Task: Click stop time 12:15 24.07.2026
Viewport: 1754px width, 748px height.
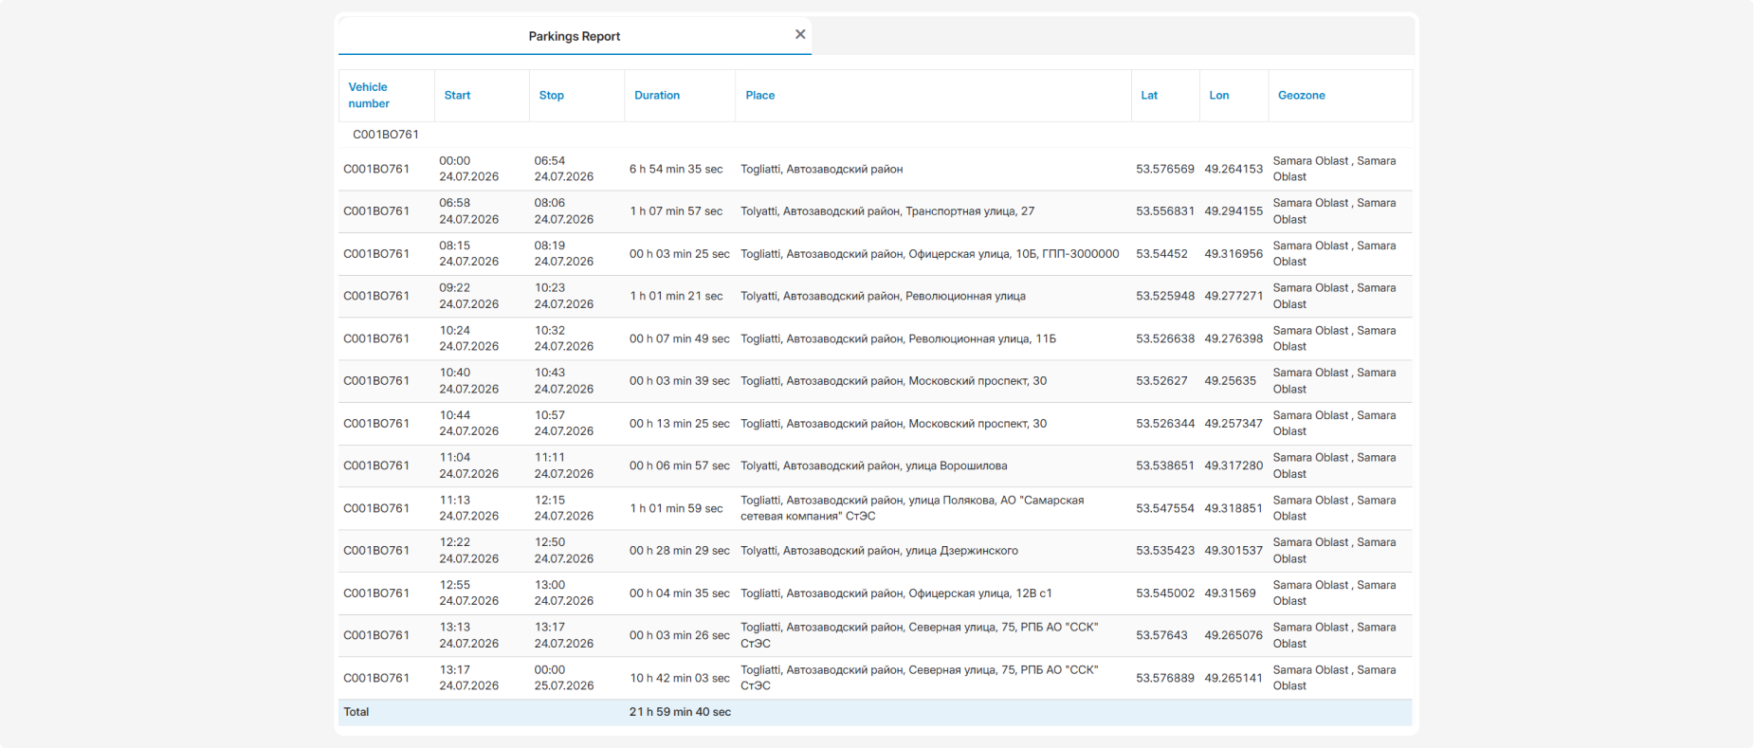Action: pos(564,508)
